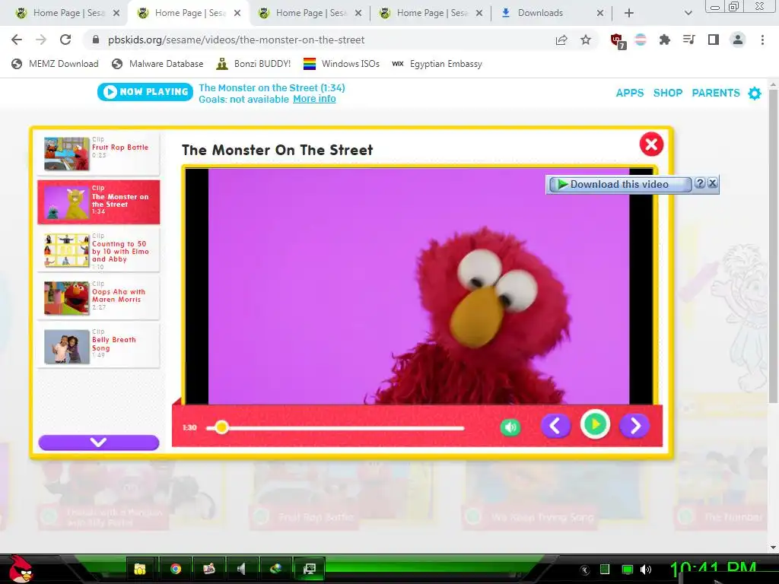
Task: Open the PARENTS menu item
Action: (x=715, y=93)
